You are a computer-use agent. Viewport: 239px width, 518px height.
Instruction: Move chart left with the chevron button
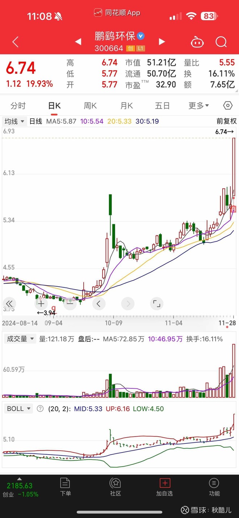[x=98, y=303]
